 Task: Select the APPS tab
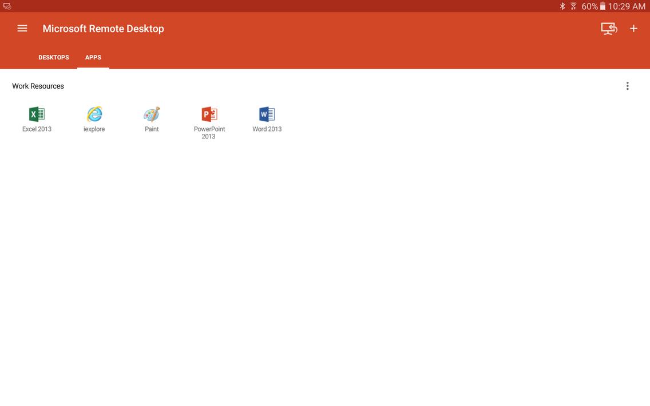[93, 57]
